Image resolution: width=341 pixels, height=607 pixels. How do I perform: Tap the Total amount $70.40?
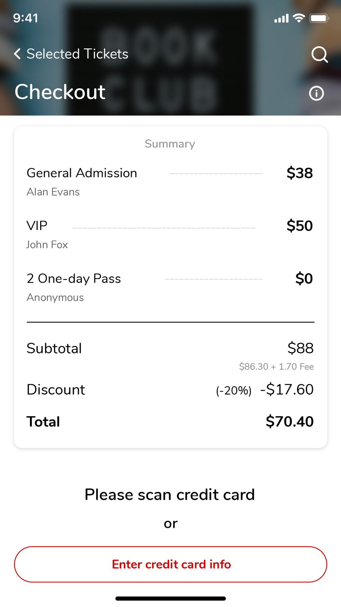click(x=290, y=422)
